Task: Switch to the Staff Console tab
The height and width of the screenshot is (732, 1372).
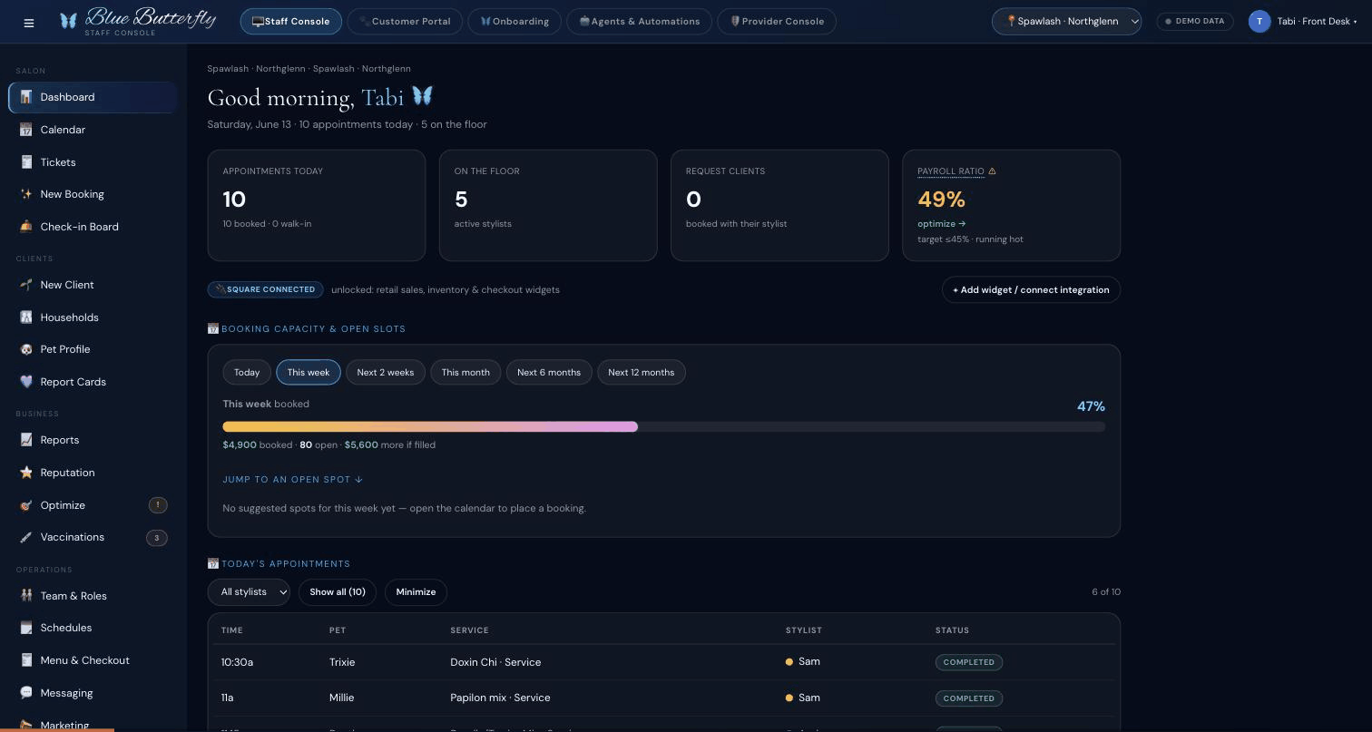Action: pos(291,21)
